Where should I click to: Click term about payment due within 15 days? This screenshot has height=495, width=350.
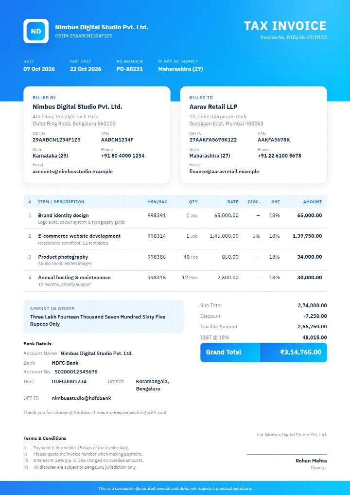click(82, 448)
